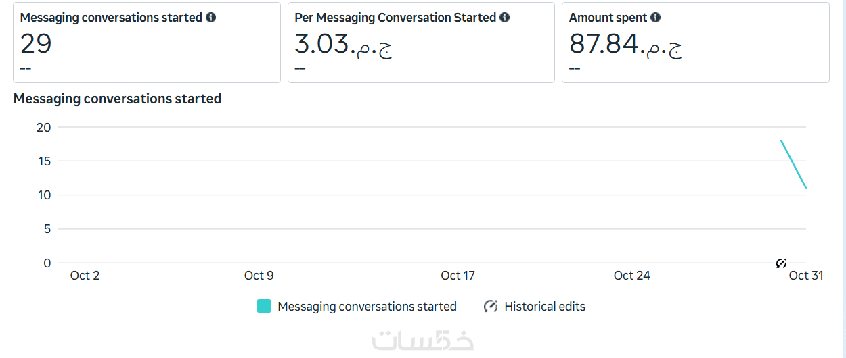Select the Oct 31 date label
The image size is (846, 358).
click(805, 276)
